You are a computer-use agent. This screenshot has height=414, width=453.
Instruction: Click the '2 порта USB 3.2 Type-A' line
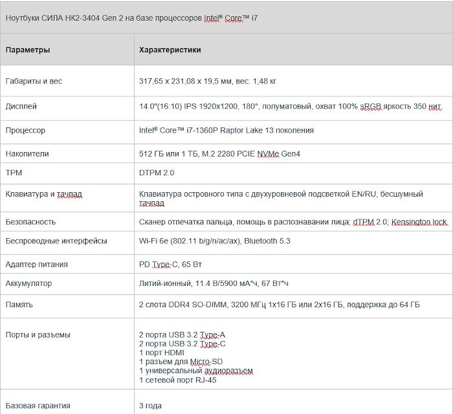(x=182, y=335)
